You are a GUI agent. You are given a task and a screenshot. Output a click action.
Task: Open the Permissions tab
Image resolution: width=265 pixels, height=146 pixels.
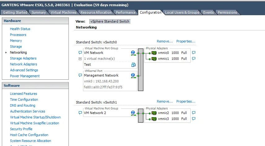(x=227, y=12)
